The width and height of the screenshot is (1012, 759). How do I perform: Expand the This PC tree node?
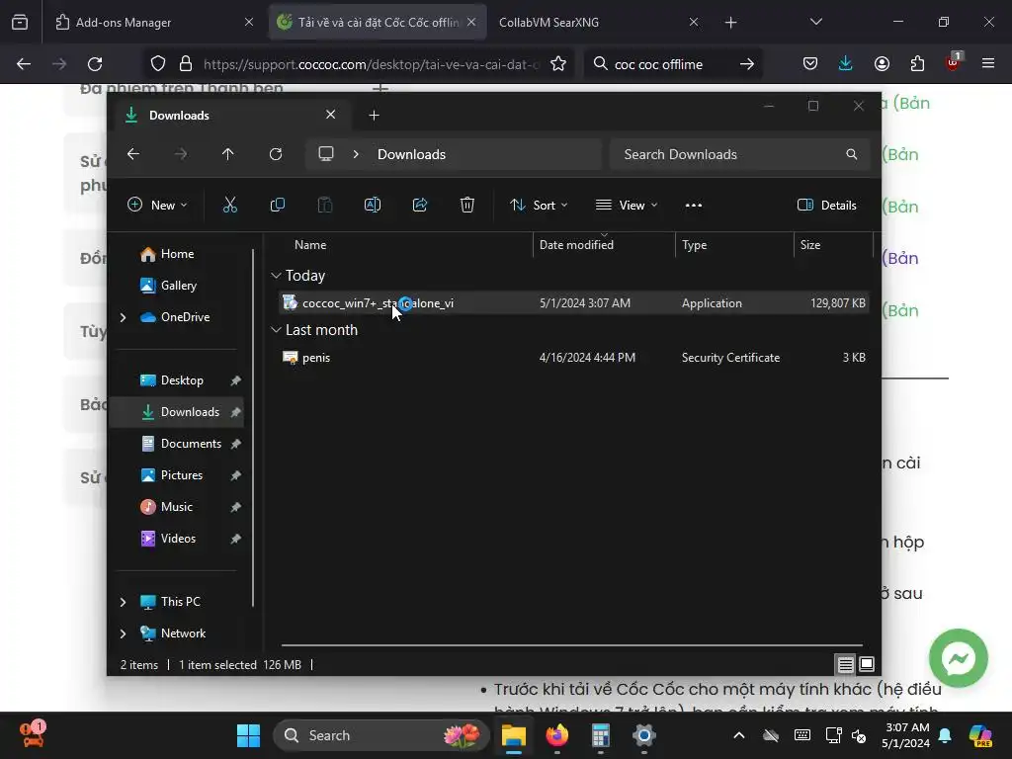[123, 602]
